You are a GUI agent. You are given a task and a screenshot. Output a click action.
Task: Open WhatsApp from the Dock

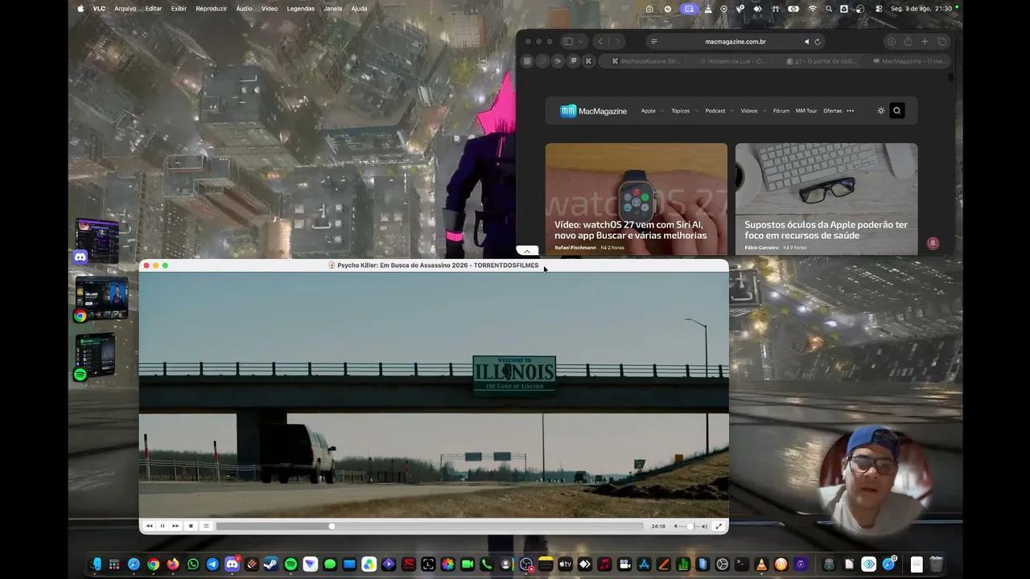pyautogui.click(x=192, y=565)
